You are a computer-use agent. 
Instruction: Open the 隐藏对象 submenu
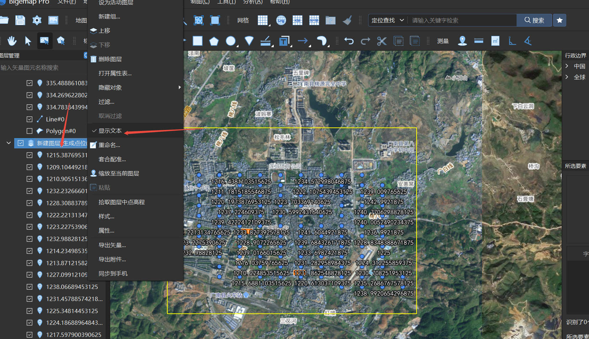tap(110, 87)
